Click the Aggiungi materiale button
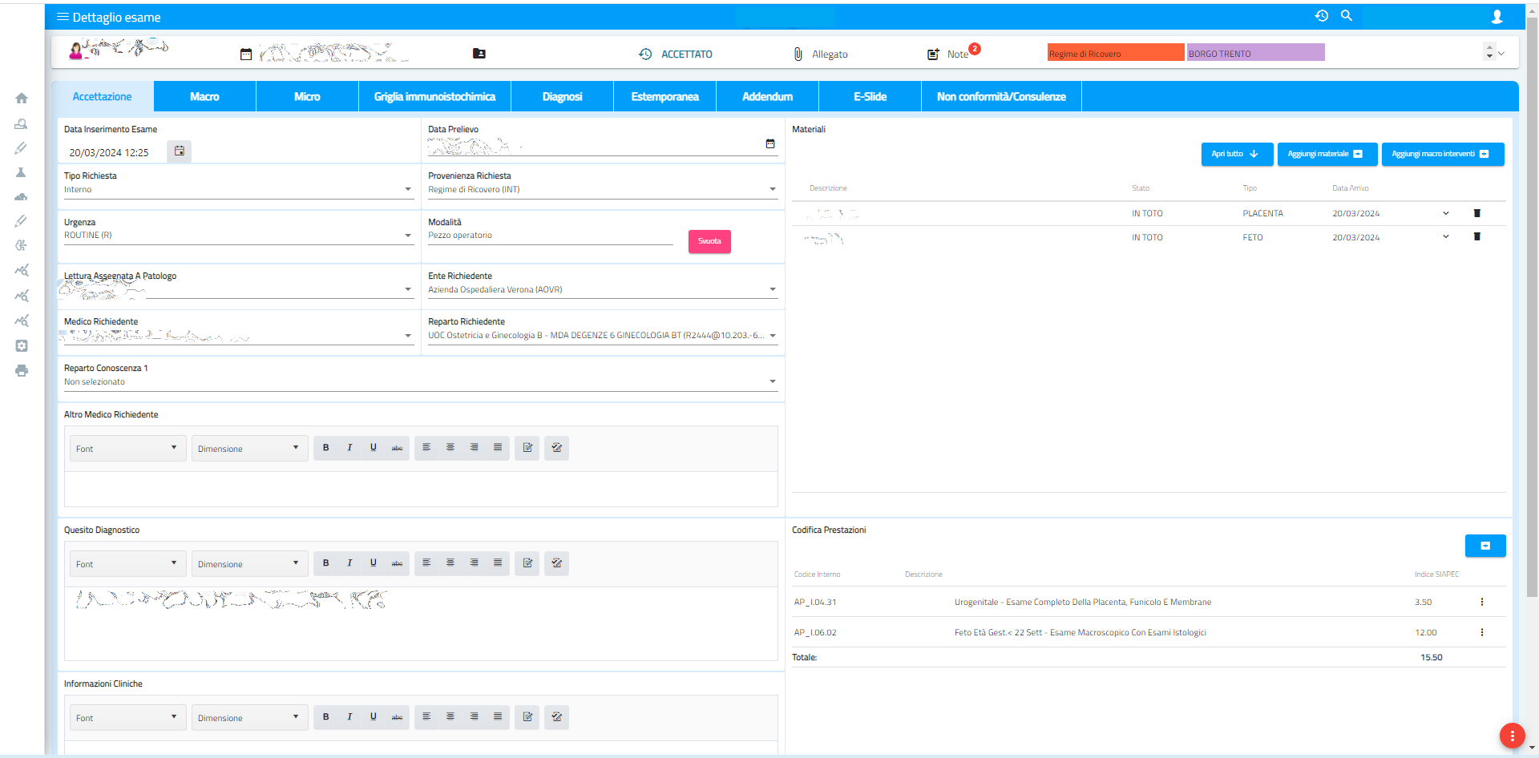 point(1327,154)
